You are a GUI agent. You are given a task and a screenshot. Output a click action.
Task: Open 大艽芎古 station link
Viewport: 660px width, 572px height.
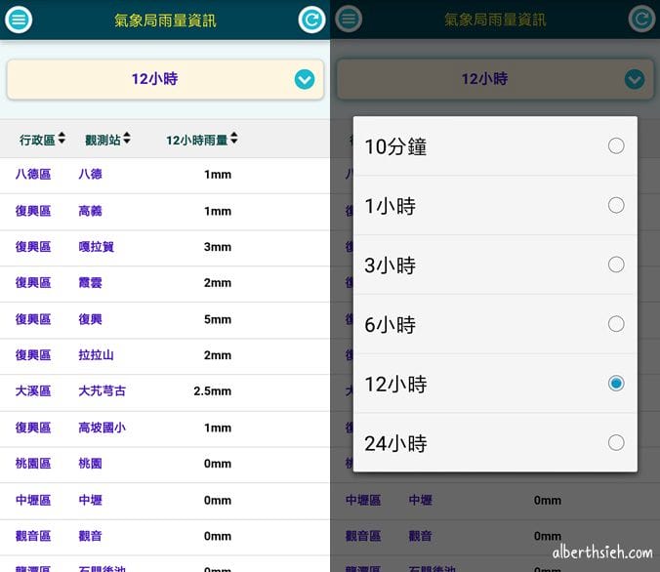103,391
